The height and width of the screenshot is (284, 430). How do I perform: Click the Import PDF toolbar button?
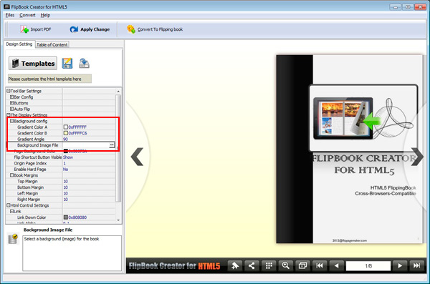36,29
